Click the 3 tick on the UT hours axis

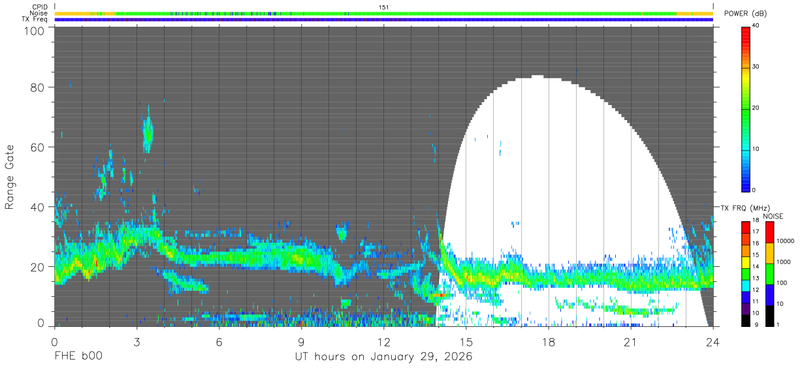pos(136,341)
